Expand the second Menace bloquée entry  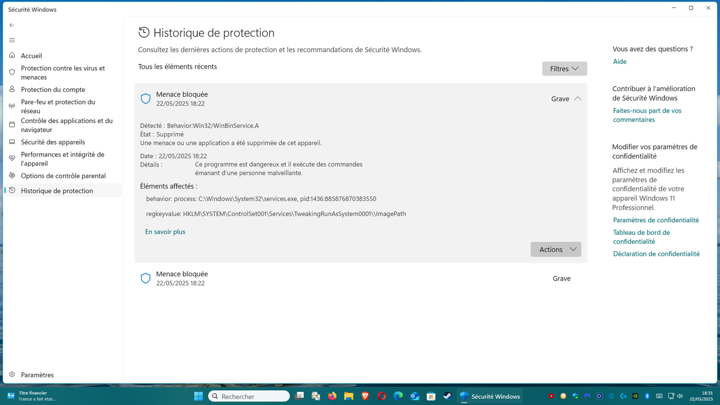coord(361,278)
